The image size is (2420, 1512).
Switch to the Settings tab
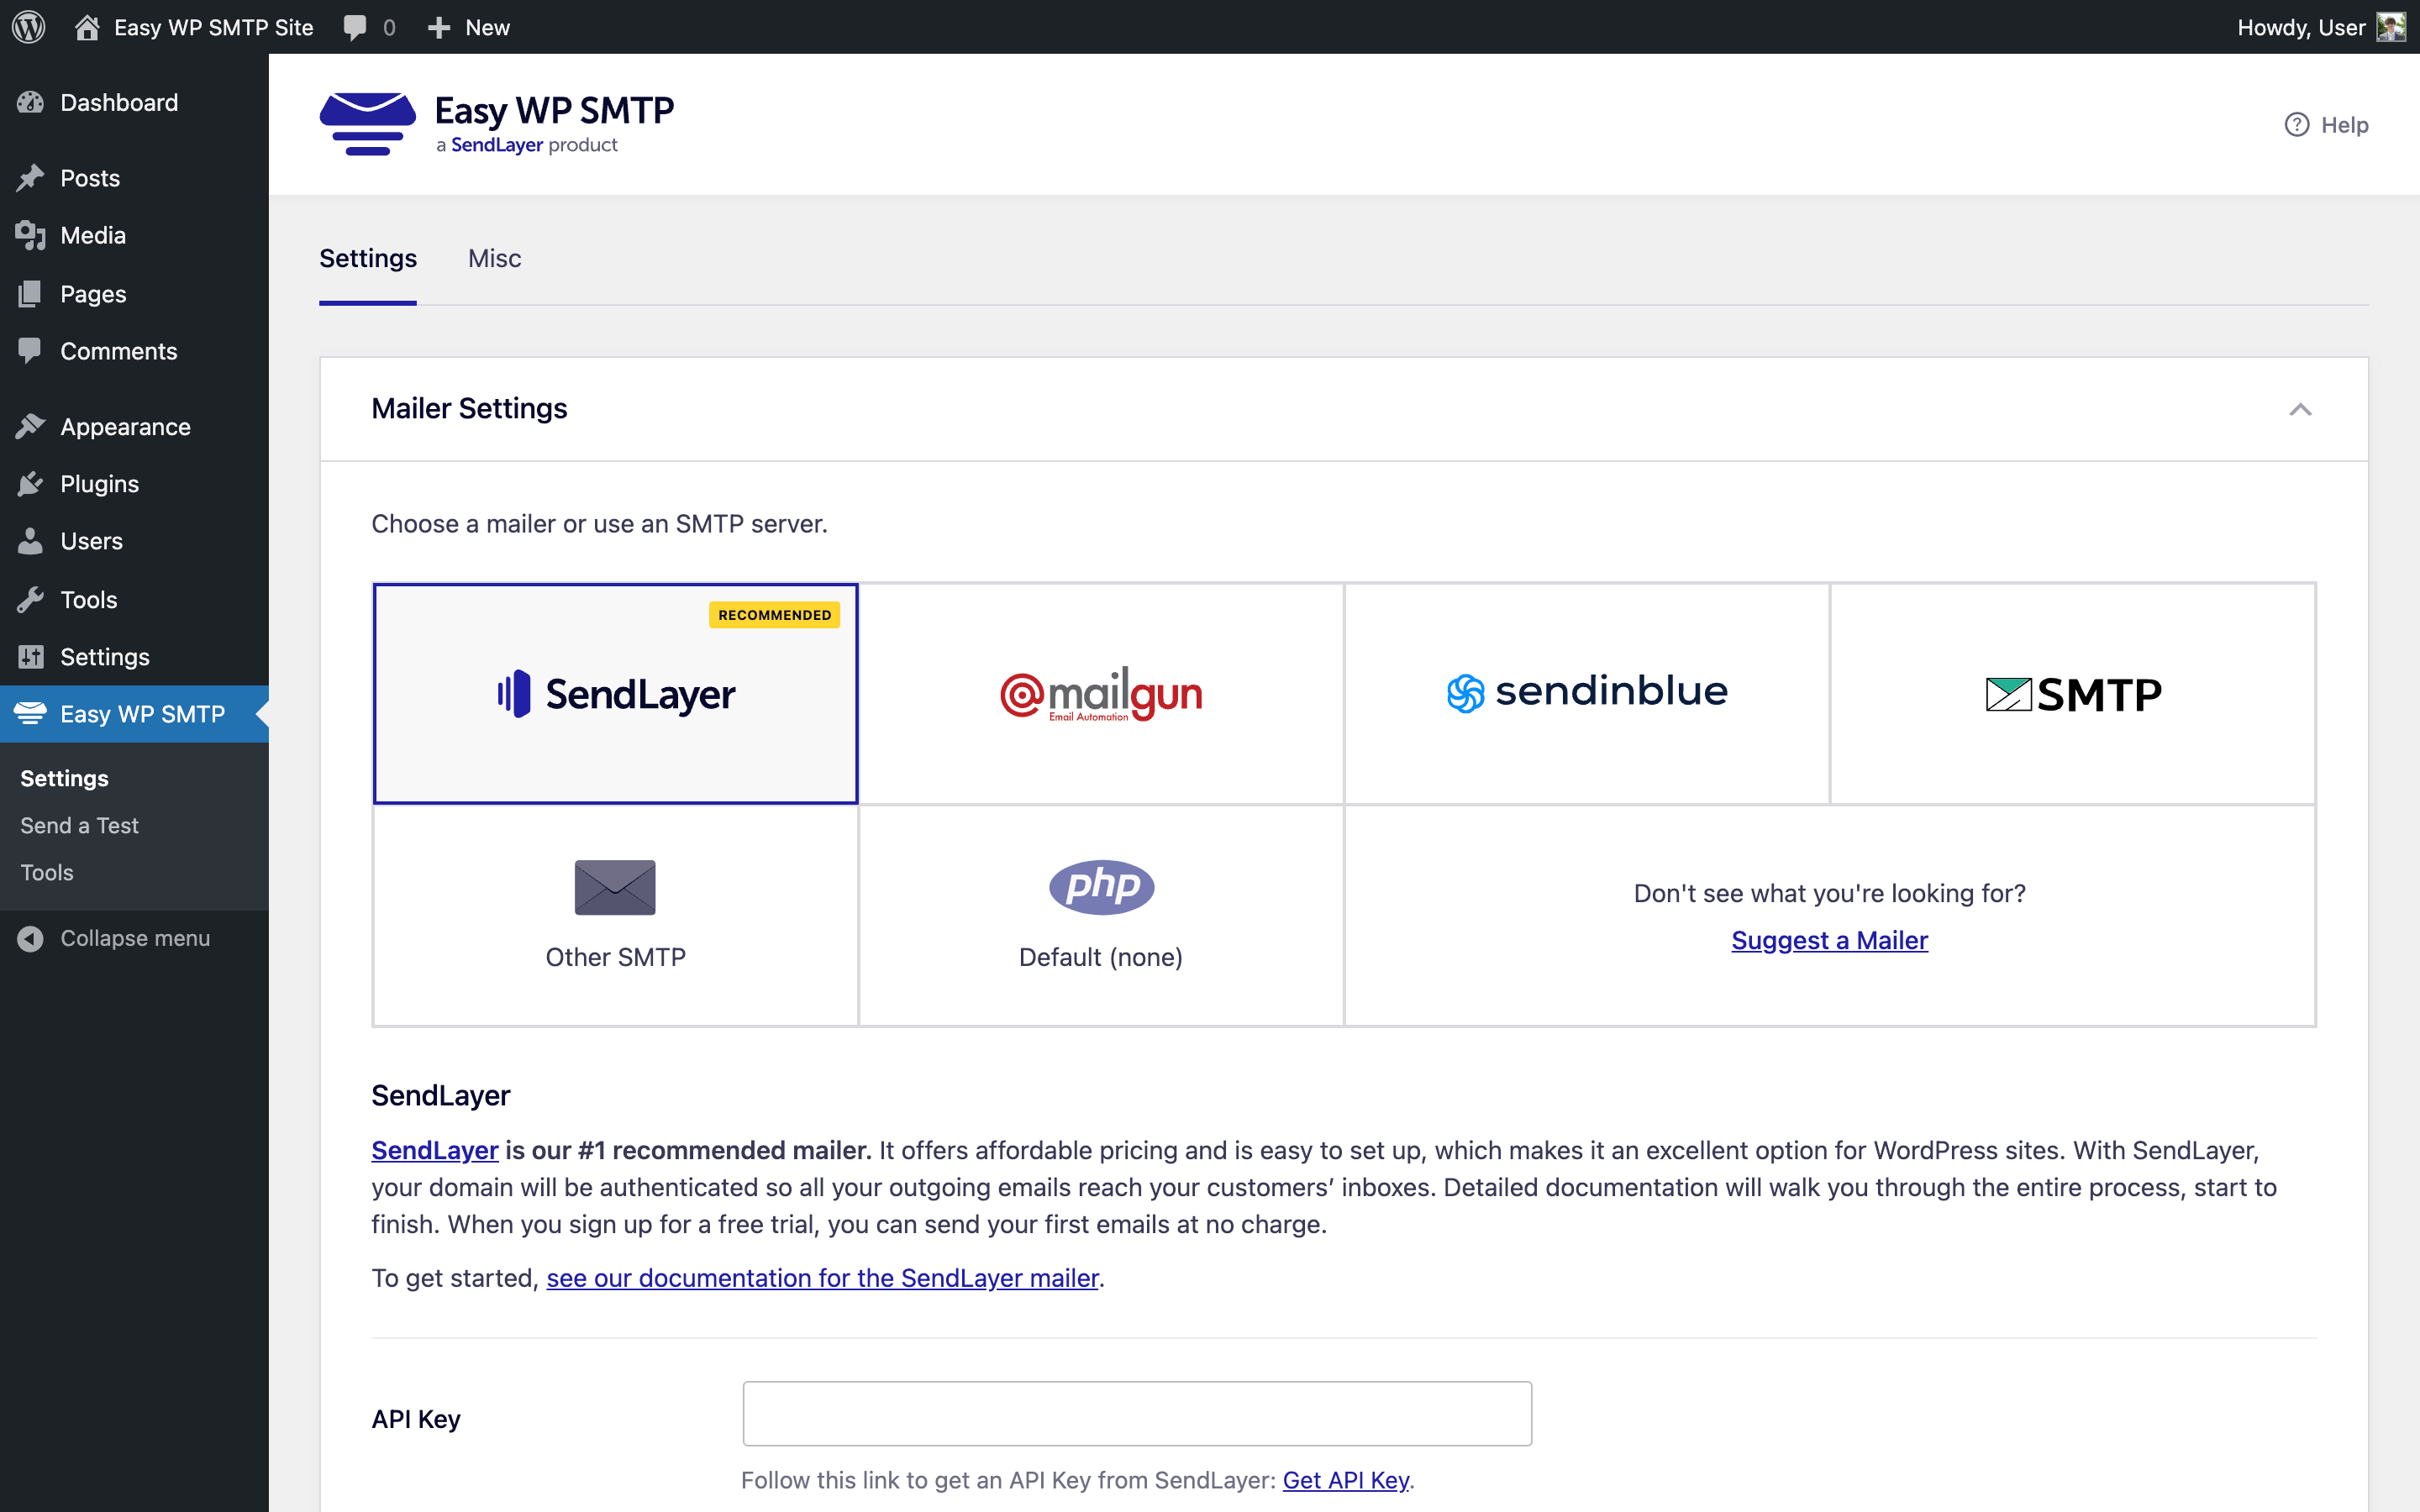[368, 258]
